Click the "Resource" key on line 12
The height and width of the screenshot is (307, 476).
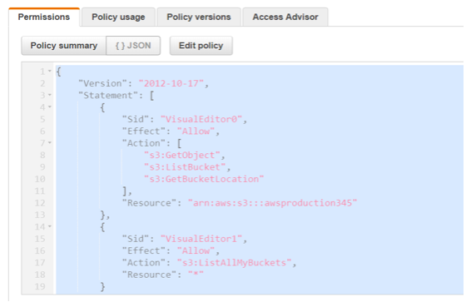point(149,203)
